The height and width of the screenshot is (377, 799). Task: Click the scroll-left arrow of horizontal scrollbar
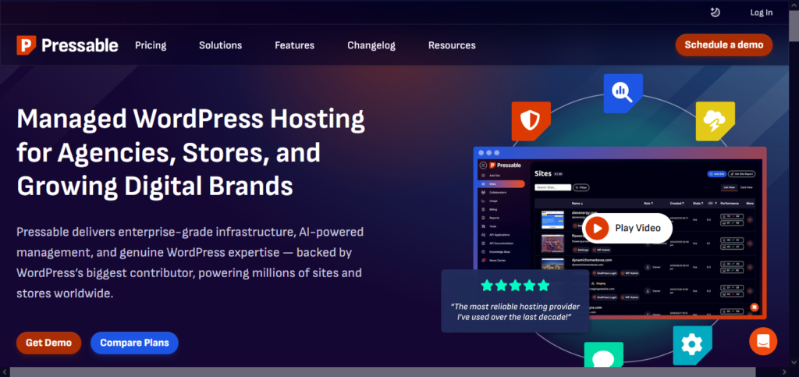4,372
